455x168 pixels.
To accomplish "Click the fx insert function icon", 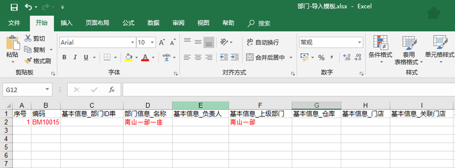I will click(x=112, y=90).
